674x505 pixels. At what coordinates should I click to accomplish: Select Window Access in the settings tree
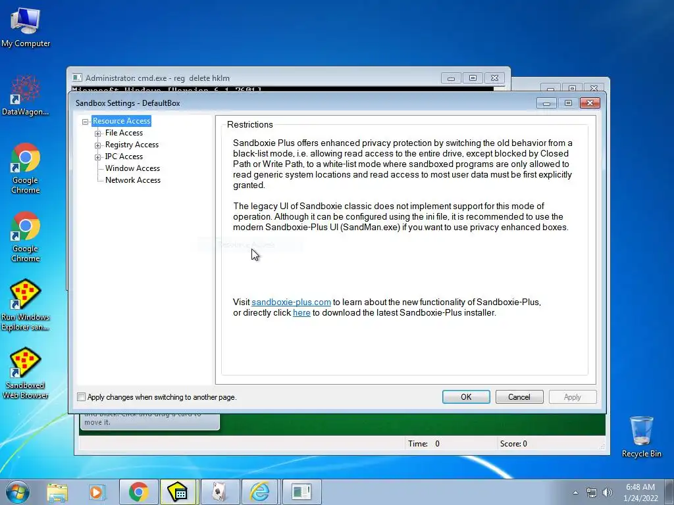pos(132,168)
